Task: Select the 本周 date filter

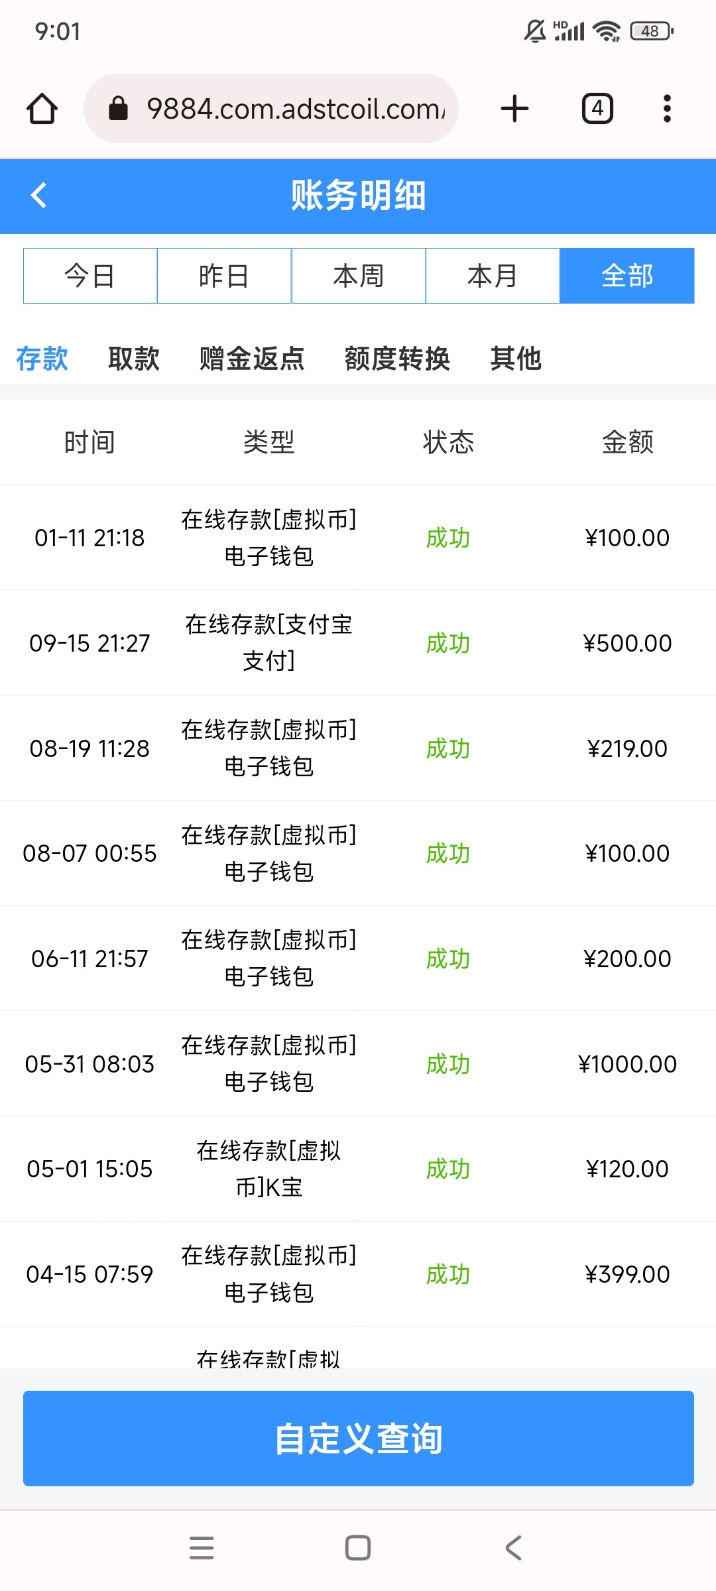Action: pyautogui.click(x=359, y=276)
